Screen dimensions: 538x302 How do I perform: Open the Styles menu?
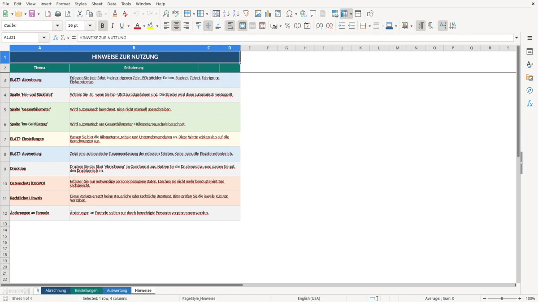pyautogui.click(x=81, y=4)
